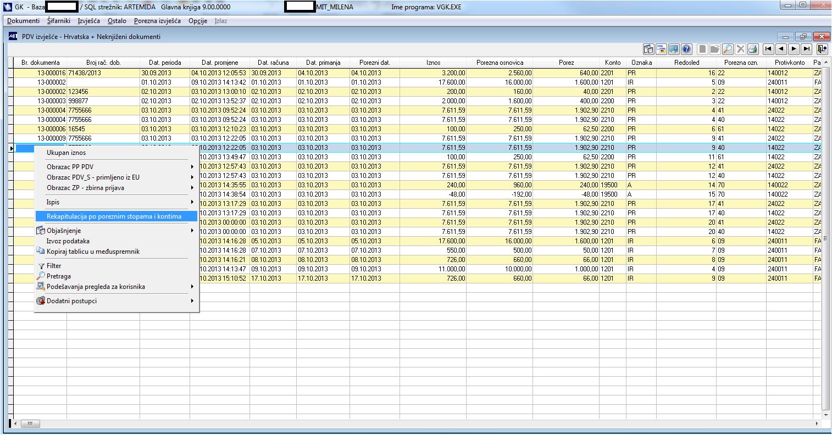The width and height of the screenshot is (832, 435).
Task: Click the printer toolbar icon
Action: [753, 49]
